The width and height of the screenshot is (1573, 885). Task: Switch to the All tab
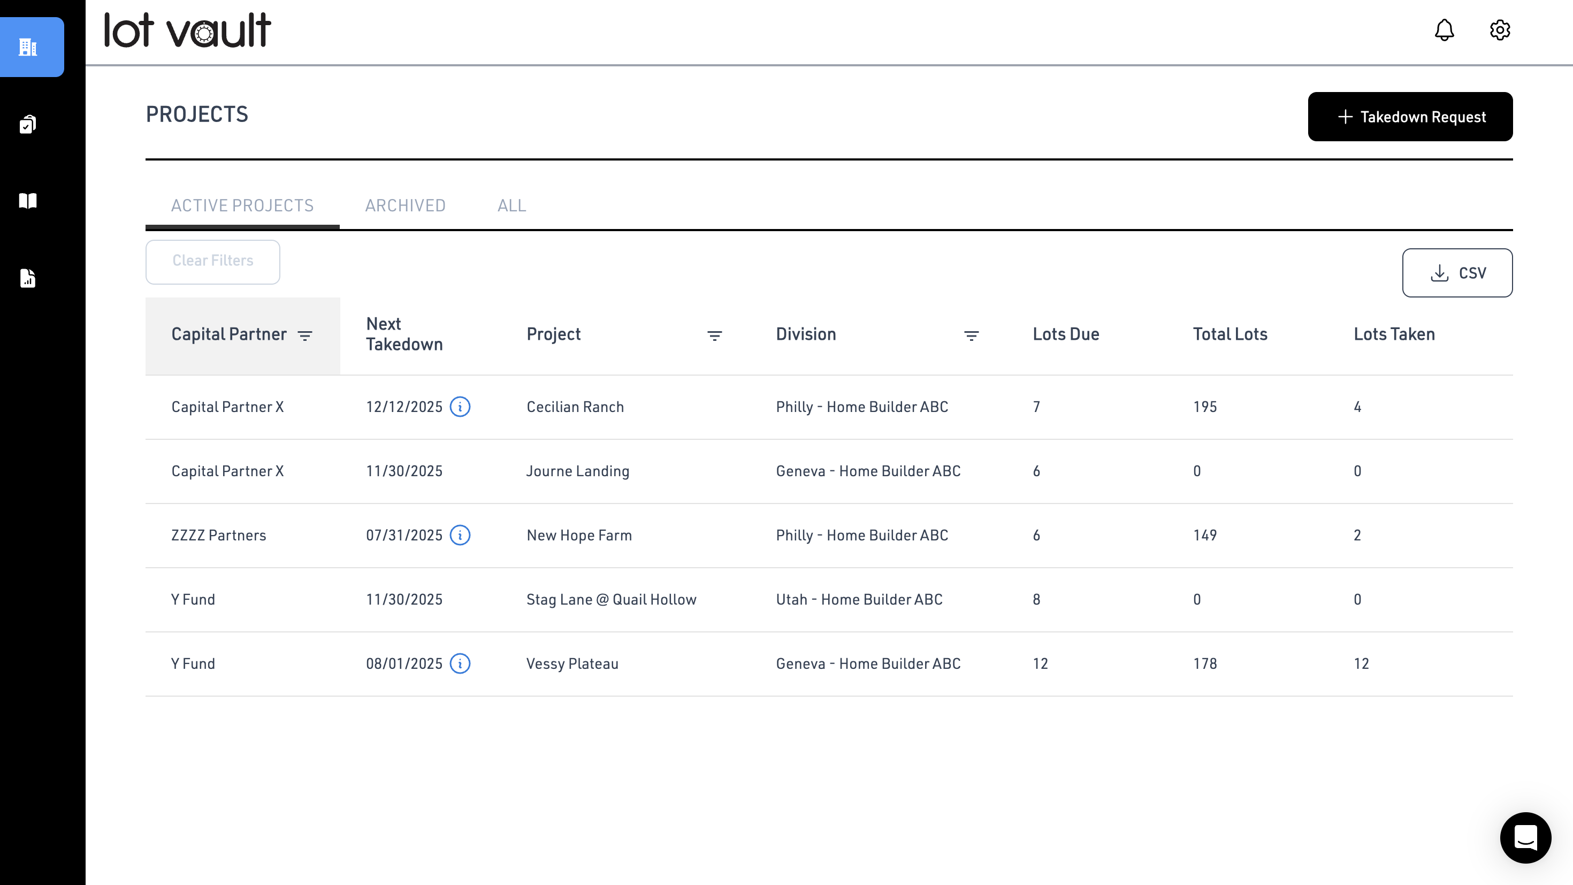pos(511,206)
